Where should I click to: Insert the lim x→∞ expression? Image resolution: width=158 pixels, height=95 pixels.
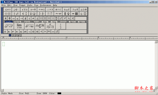[19, 26]
